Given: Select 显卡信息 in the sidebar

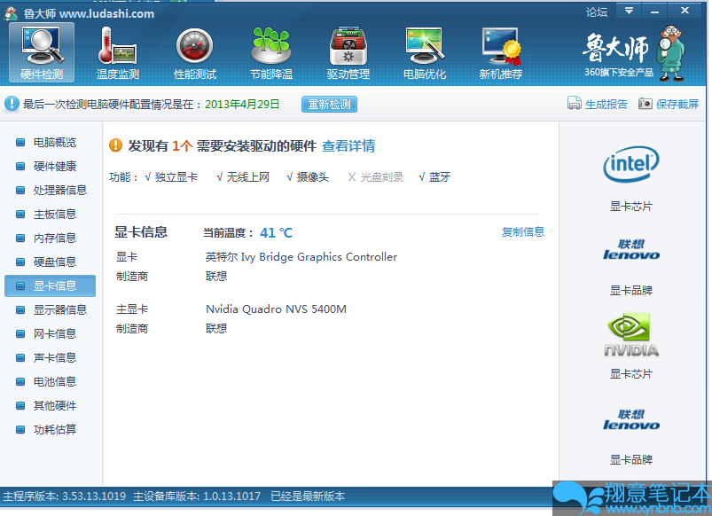Looking at the screenshot, I should [x=50, y=285].
